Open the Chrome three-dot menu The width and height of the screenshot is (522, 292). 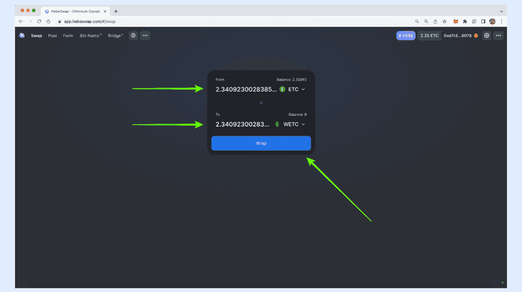(501, 21)
